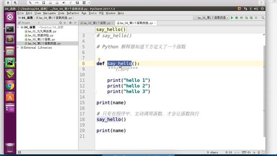Click the left-right arrows icon in VM toolbar
This screenshot has width=277, height=156.
click(37, 3)
